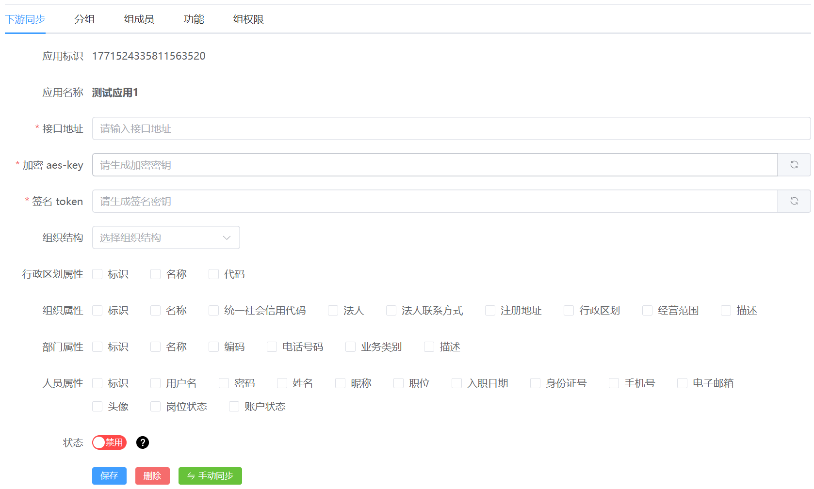
Task: Enable 统一社会信用代码 in 组织属性
Action: [x=213, y=310]
